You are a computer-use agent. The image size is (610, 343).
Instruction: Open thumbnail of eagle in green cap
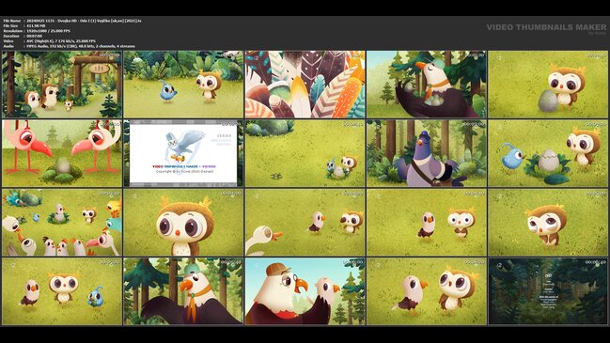pyautogui.click(x=183, y=291)
